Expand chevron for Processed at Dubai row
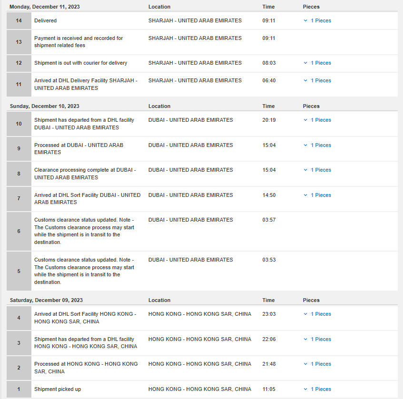The height and width of the screenshot is (399, 403). [x=305, y=145]
